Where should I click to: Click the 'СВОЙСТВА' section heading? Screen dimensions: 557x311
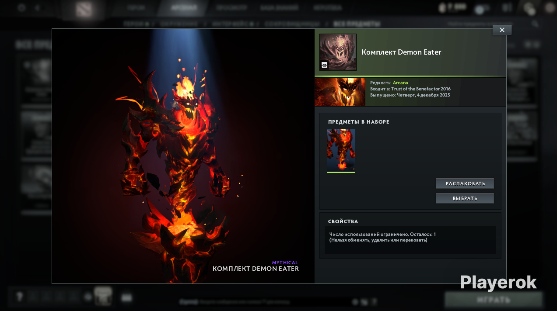343,221
